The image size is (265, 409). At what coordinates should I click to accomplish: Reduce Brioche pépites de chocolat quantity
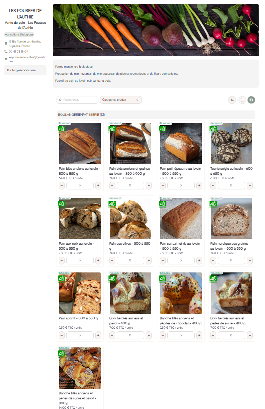click(163, 335)
